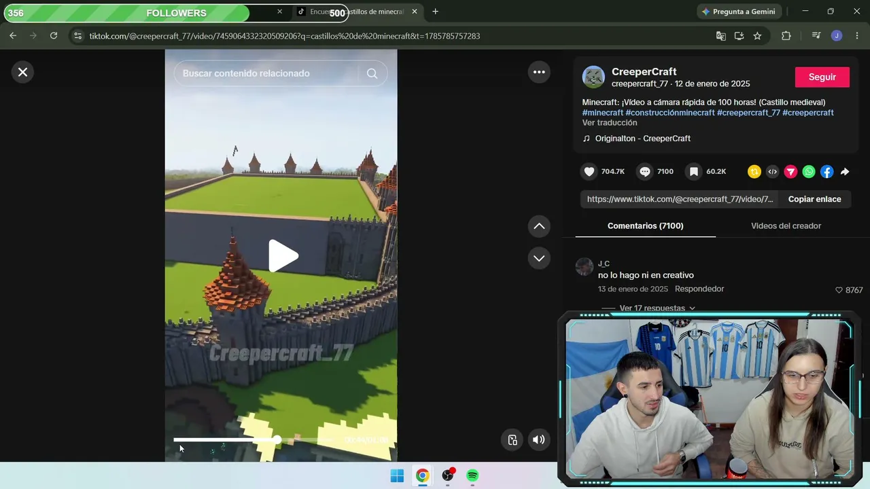This screenshot has width=870, height=489.
Task: Get the embed code via the embed icon
Action: (x=772, y=172)
